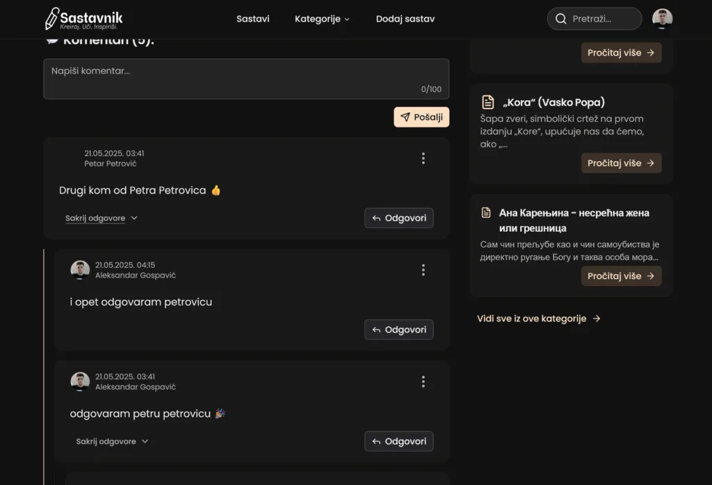Open Dodaj sastav from the navigation
Screen dimensions: 712x485
(x=405, y=19)
